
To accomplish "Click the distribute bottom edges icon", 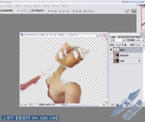I will [80, 11].
